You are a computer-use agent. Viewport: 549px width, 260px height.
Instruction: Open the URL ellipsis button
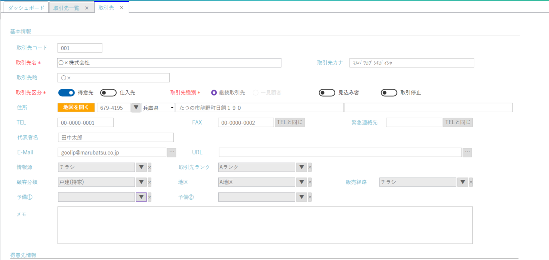tap(467, 152)
